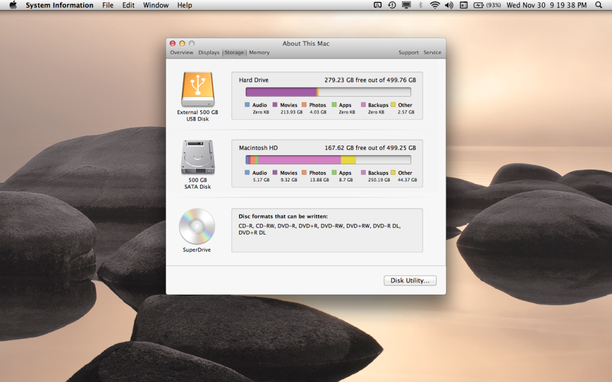The width and height of the screenshot is (612, 382).
Task: Click "Disc formats that can be written:" heading
Action: 283,216
